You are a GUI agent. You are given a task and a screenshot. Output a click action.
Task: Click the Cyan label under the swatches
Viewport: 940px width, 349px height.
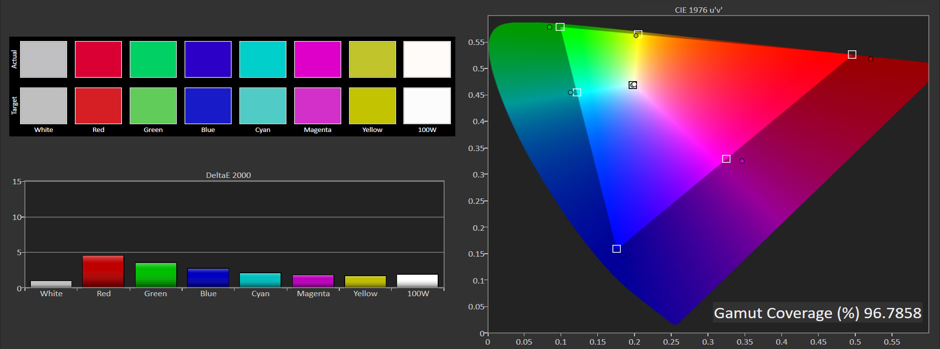pyautogui.click(x=263, y=130)
